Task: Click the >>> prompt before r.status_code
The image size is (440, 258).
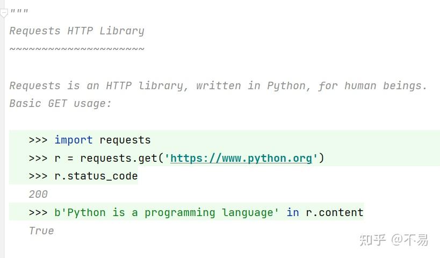Action: (38, 176)
